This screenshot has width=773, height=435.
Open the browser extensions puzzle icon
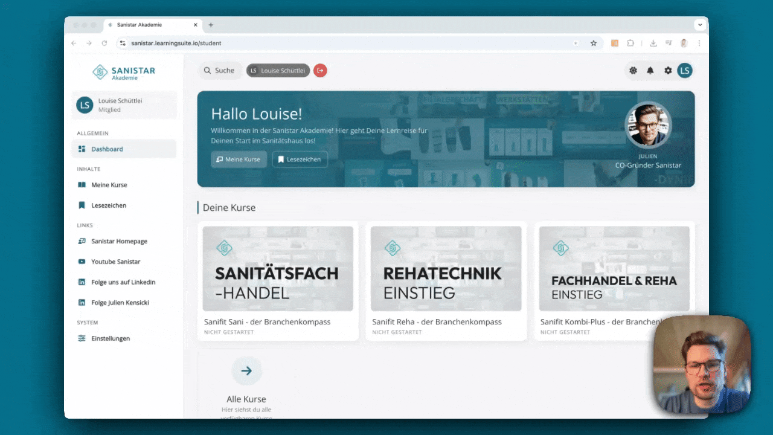pyautogui.click(x=630, y=43)
